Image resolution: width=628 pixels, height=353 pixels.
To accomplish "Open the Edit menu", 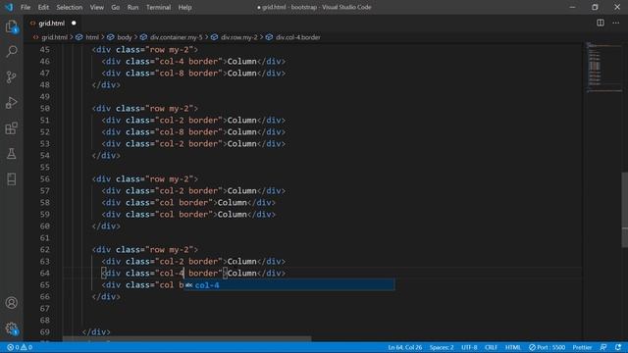I will [x=43, y=7].
